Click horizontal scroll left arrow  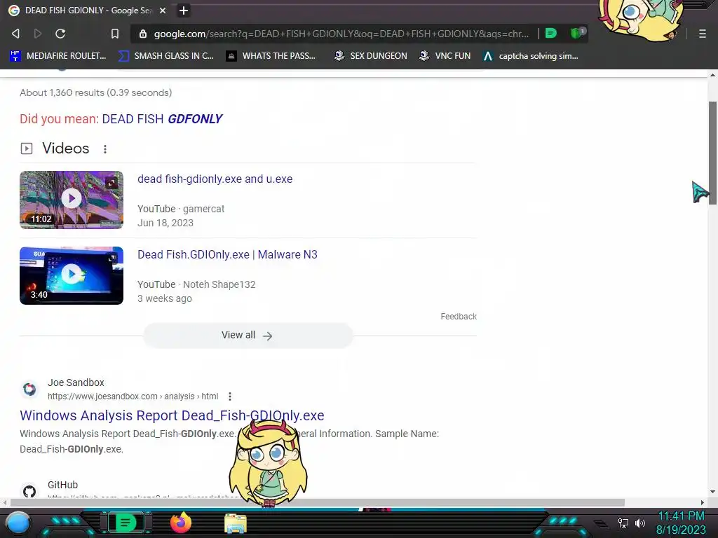point(5,503)
